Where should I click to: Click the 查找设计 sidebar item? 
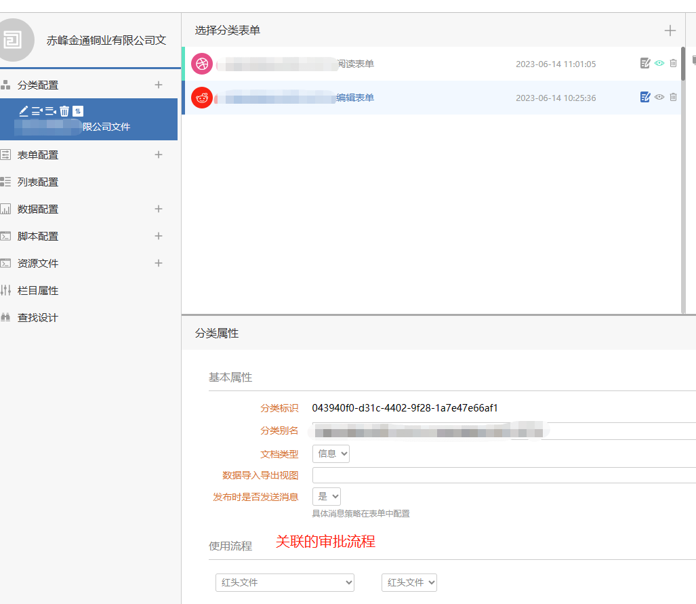[38, 318]
